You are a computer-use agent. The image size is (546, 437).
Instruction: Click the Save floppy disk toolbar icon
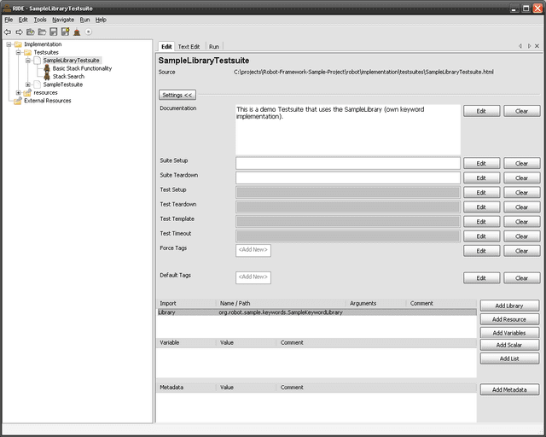pyautogui.click(x=53, y=32)
